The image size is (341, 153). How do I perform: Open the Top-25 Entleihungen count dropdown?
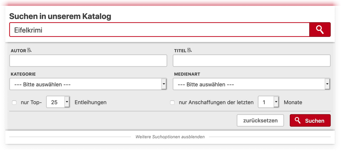[58, 102]
